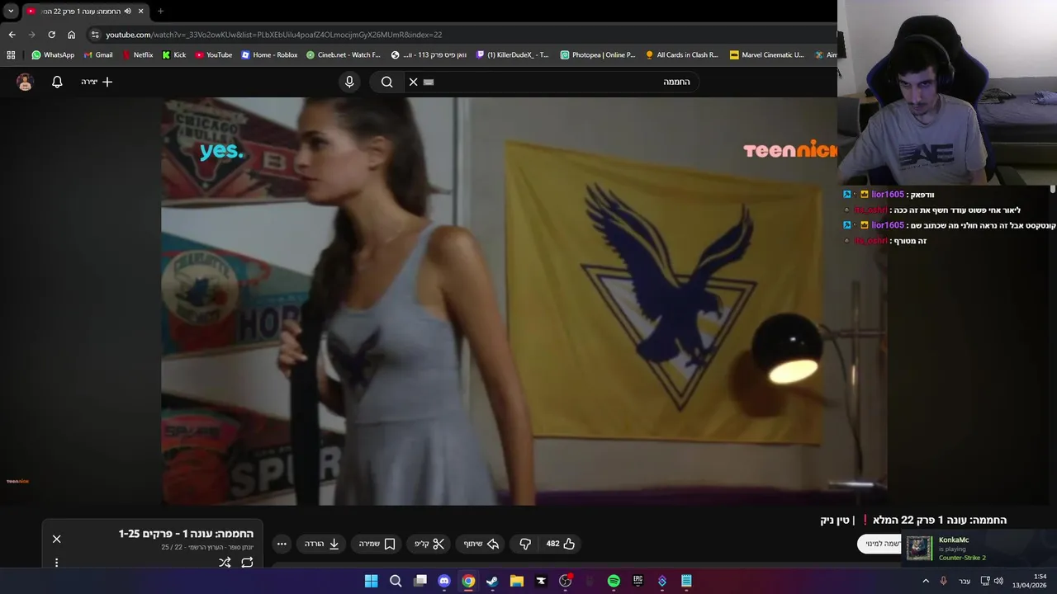Viewport: 1057px width, 594px height.
Task: Open the Windows Start menu
Action: pos(372,581)
